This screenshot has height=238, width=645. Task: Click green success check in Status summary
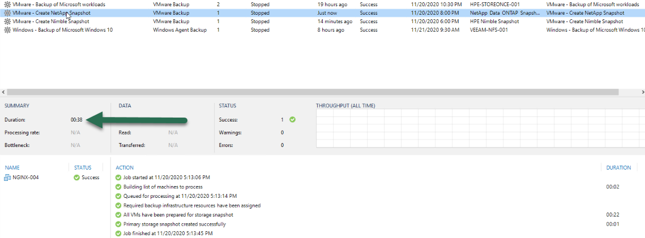coord(292,120)
